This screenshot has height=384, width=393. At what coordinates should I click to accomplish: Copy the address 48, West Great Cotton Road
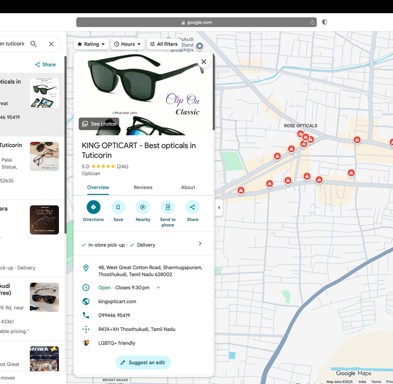pyautogui.click(x=150, y=271)
